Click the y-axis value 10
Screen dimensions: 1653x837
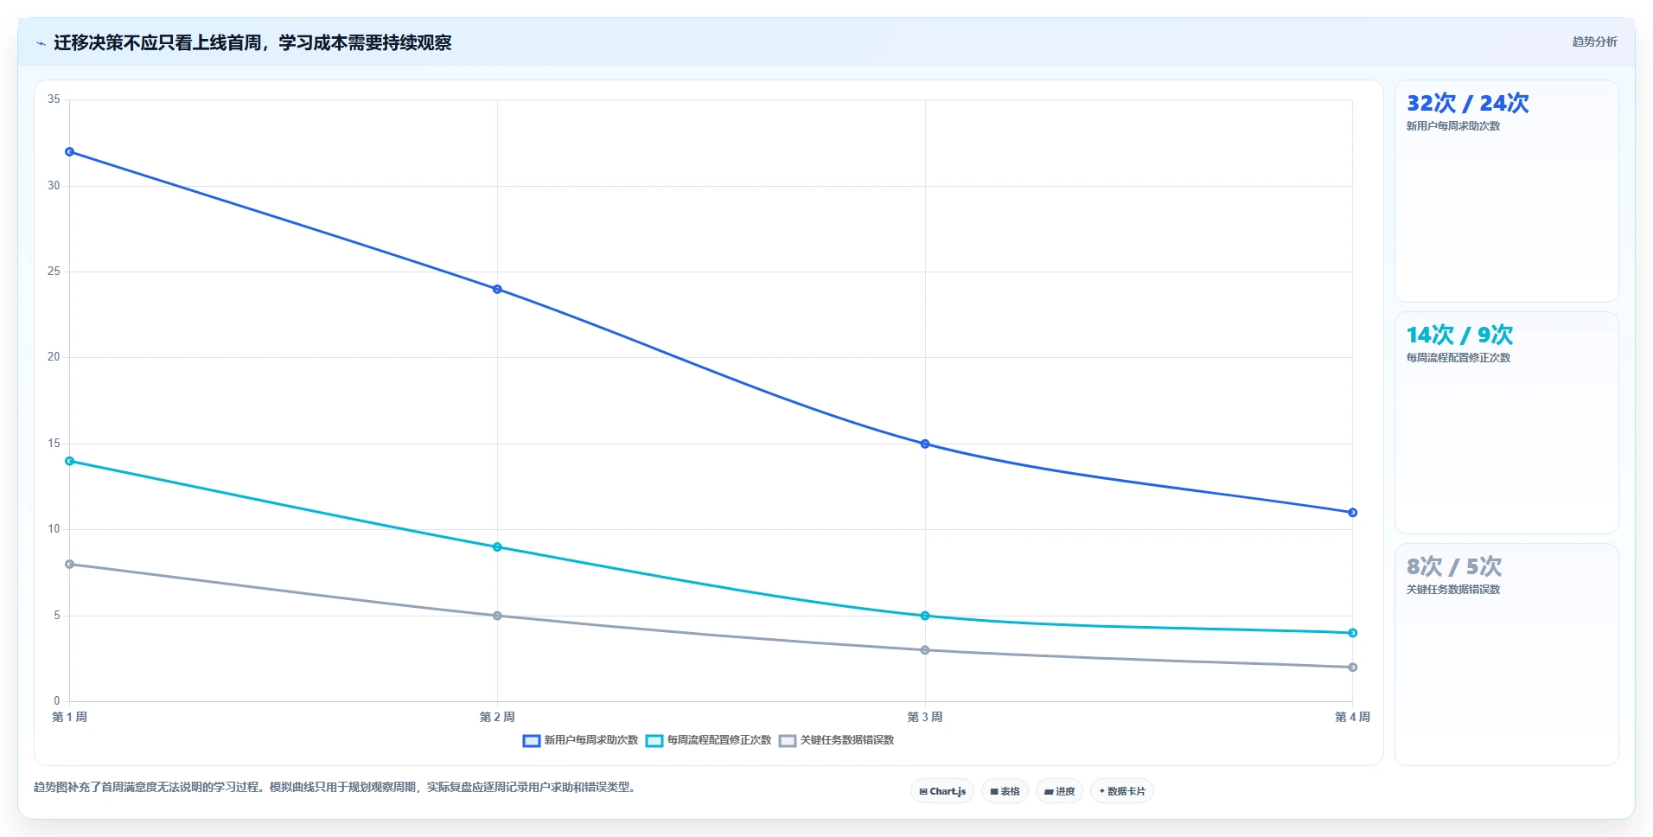(x=54, y=529)
